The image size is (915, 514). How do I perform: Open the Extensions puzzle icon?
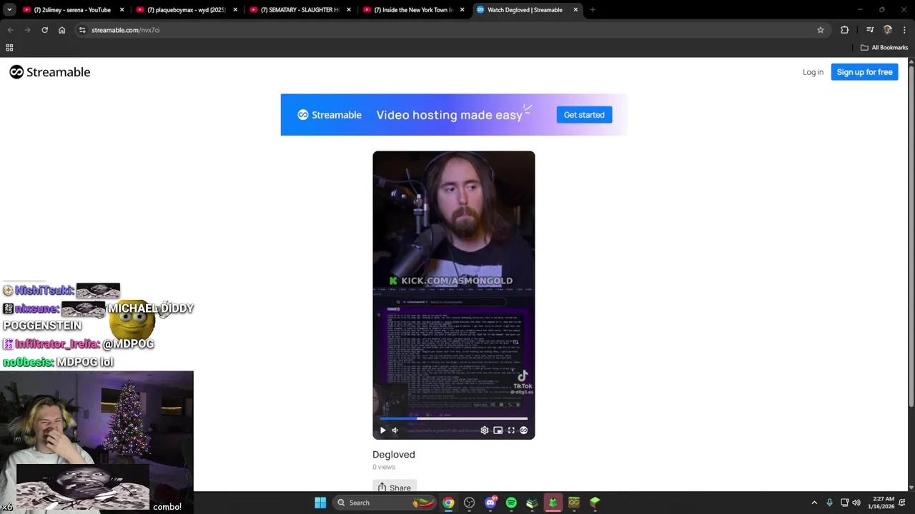(x=845, y=30)
